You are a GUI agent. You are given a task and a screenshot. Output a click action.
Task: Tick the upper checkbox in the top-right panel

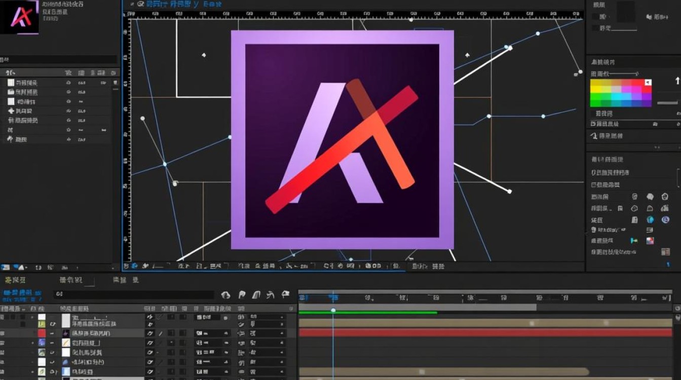(594, 17)
